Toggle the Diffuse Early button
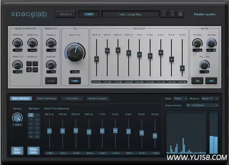Screen dimensions: 229x165 (x=33, y=151)
